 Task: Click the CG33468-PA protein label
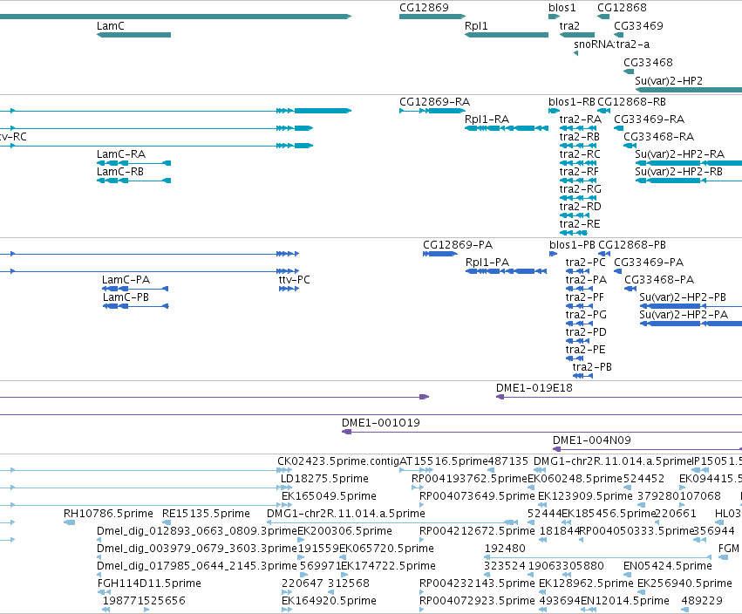659,280
